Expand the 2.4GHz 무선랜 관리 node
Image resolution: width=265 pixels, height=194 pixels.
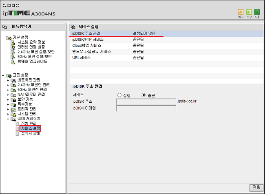8,85
